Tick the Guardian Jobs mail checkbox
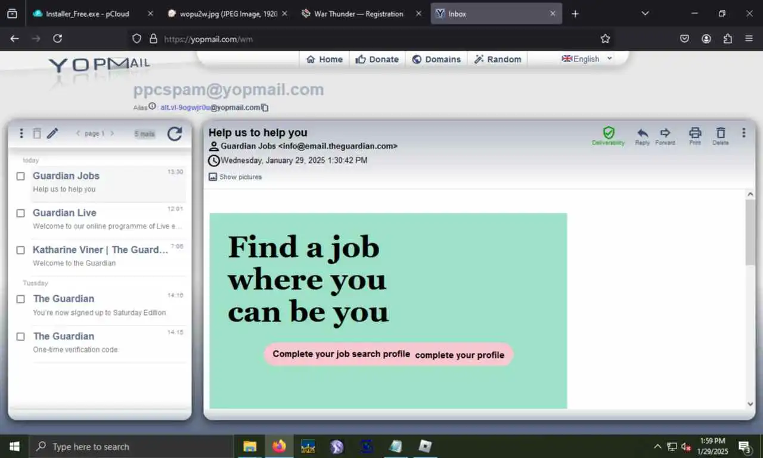The image size is (763, 458). (21, 177)
